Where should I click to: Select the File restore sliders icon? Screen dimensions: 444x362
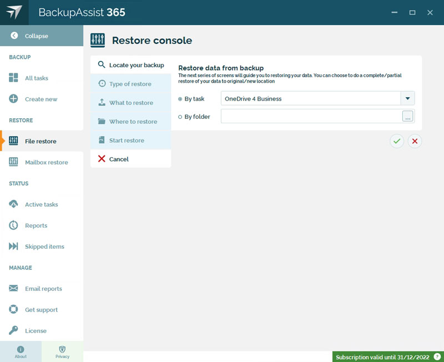13,141
